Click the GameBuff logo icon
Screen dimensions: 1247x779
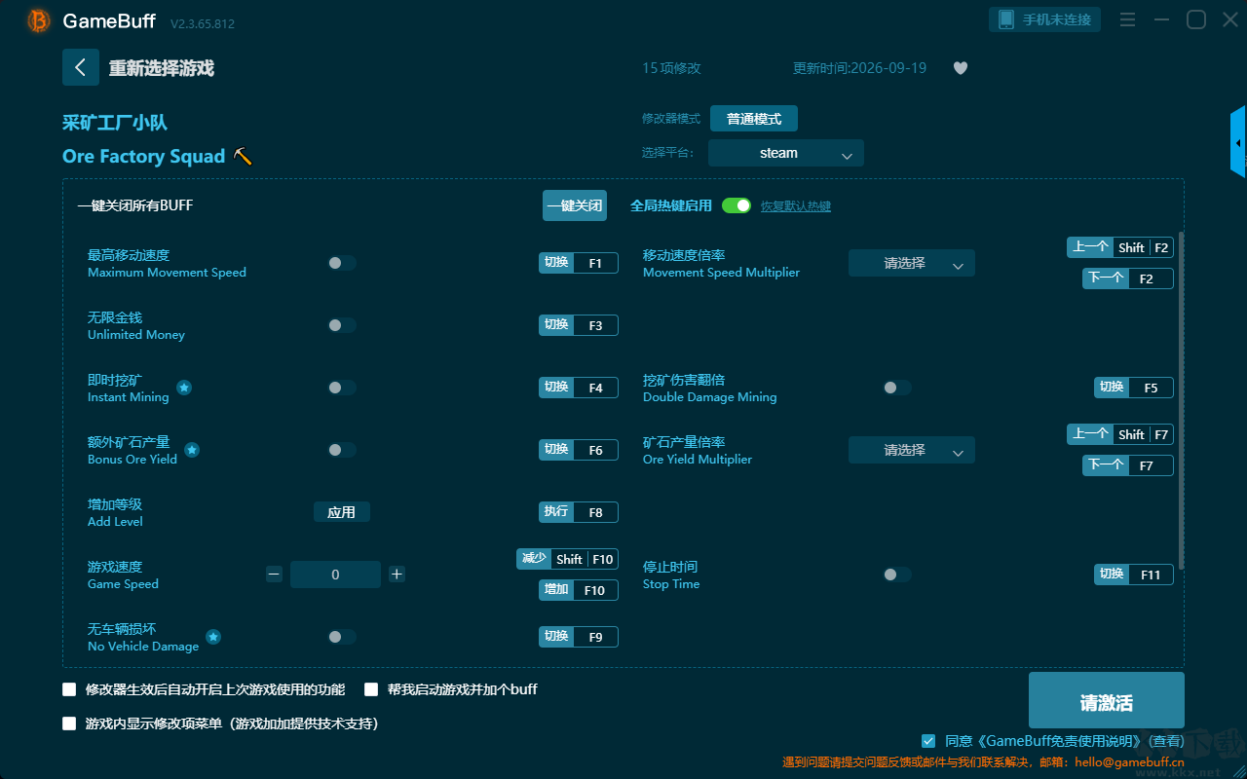[x=39, y=20]
